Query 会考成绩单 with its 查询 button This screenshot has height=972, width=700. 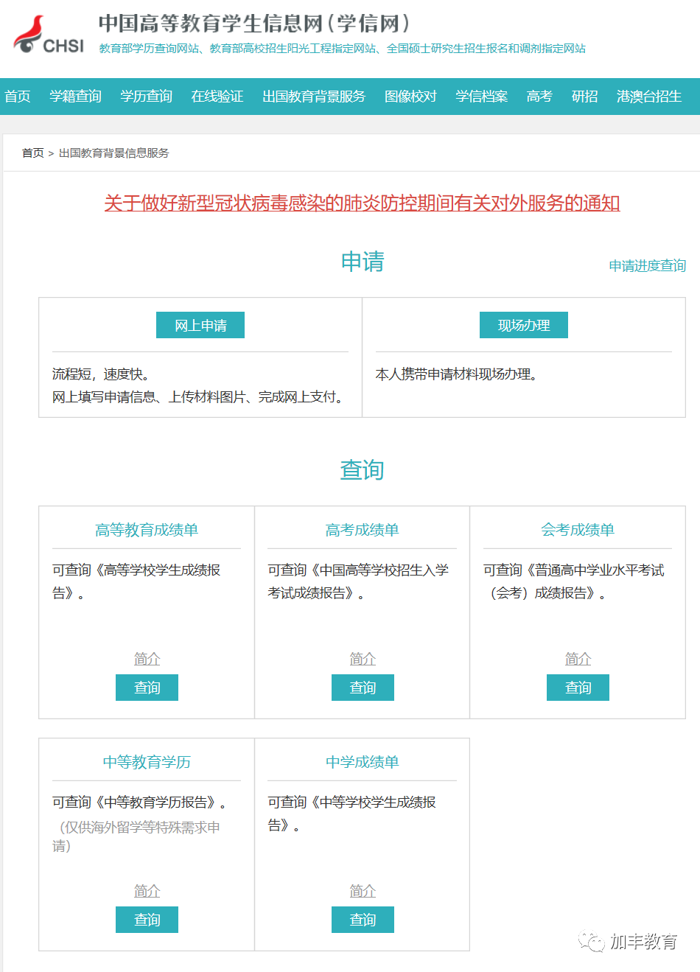(578, 687)
